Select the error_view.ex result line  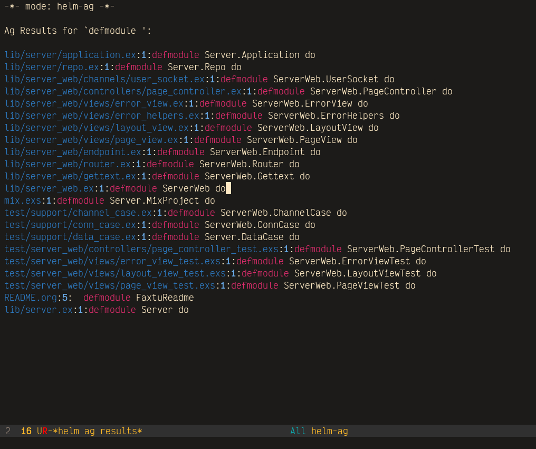click(94, 104)
